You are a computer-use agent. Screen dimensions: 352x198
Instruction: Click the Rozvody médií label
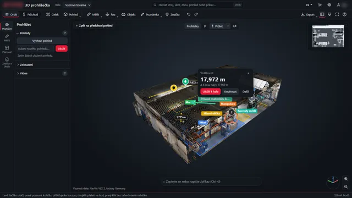(247, 111)
